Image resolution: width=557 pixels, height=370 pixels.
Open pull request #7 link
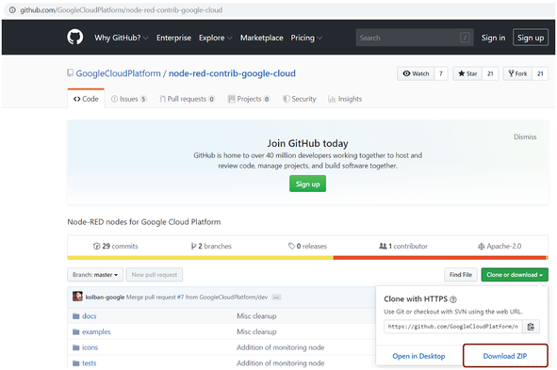pos(180,297)
